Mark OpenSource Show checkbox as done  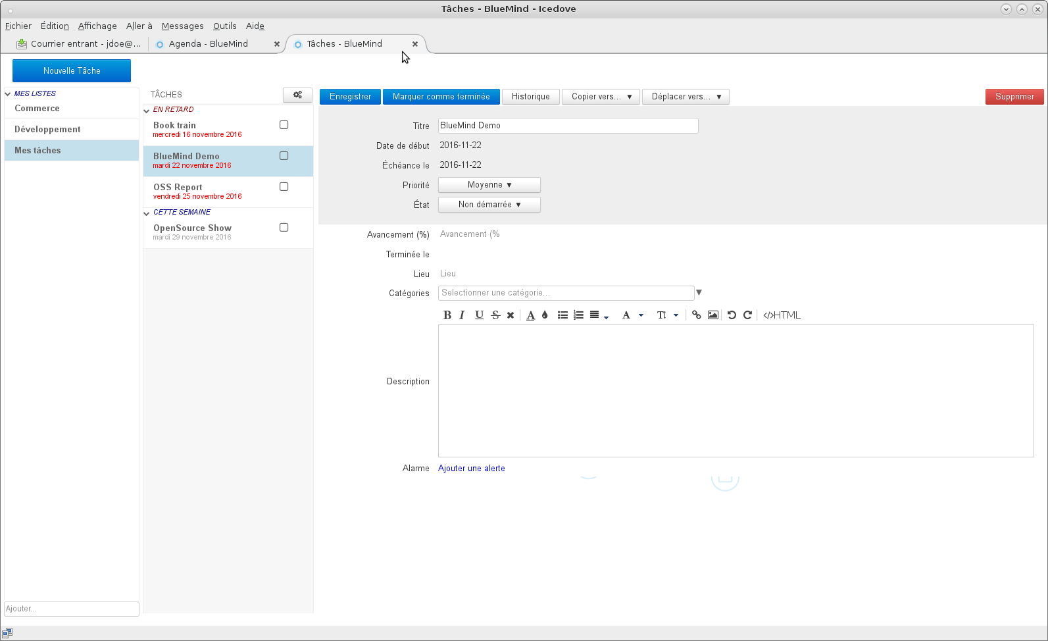click(284, 228)
